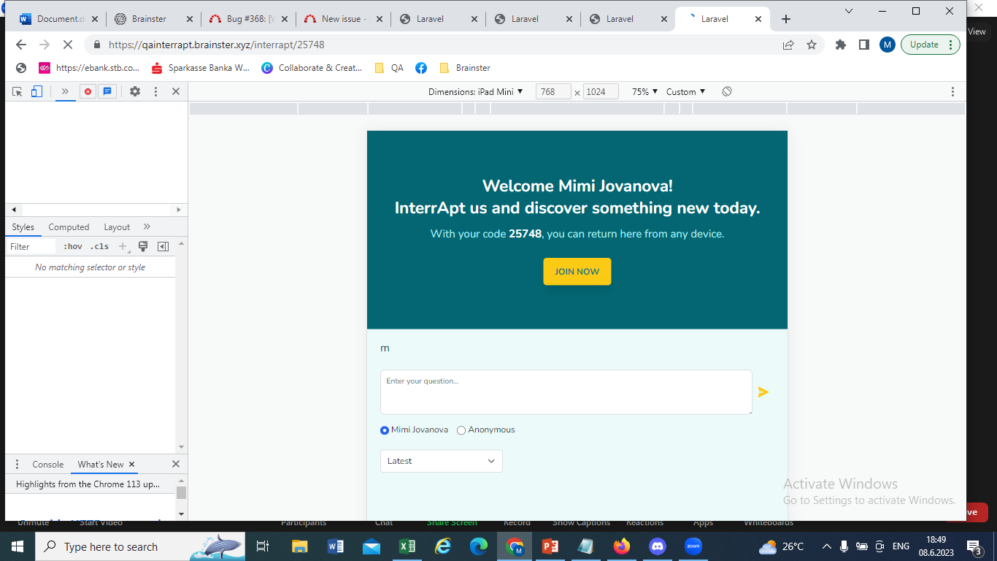Click the yellow send question arrow

(763, 392)
